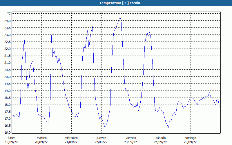232x145 pixels.
Task: Click the 19,5 value on the y-axis
Action: pyautogui.click(x=8, y=84)
